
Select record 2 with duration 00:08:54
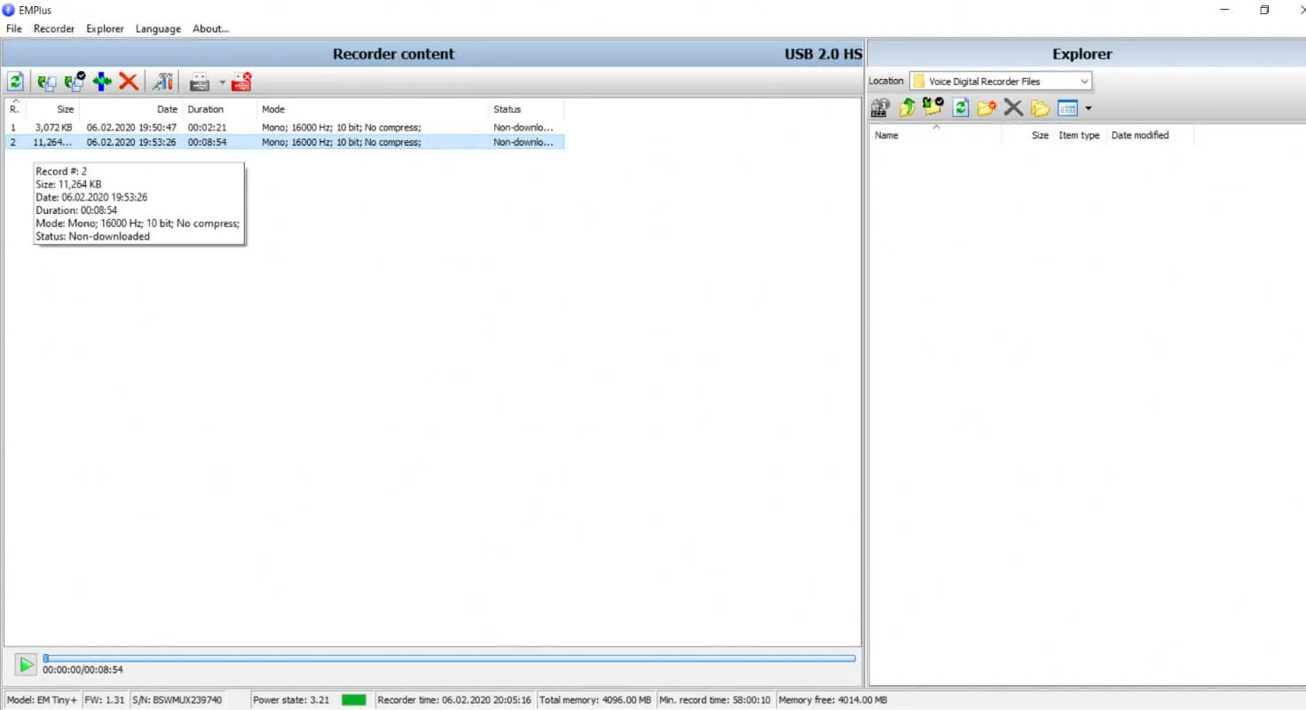pyautogui.click(x=284, y=142)
